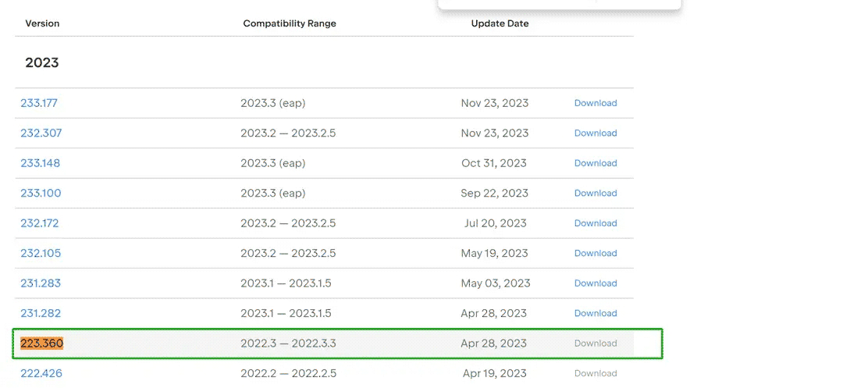Download the 233.148 release

click(x=596, y=163)
